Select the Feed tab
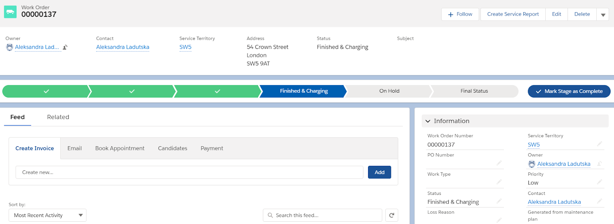The height and width of the screenshot is (224, 614). pyautogui.click(x=17, y=117)
